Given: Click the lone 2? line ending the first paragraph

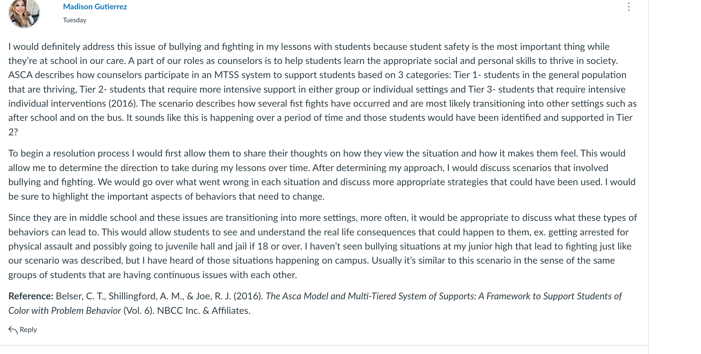Looking at the screenshot, I should [13, 132].
